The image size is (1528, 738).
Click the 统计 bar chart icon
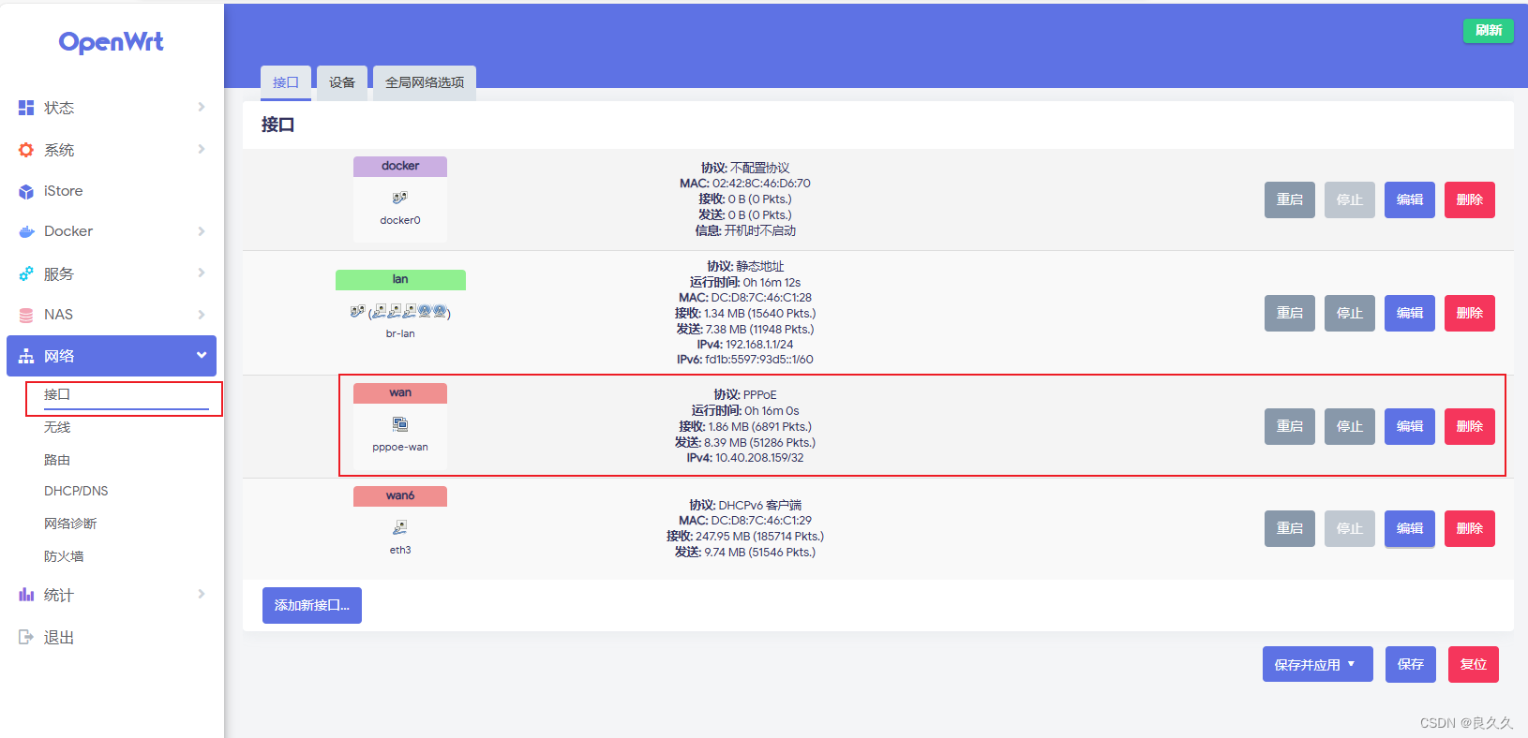[x=26, y=595]
